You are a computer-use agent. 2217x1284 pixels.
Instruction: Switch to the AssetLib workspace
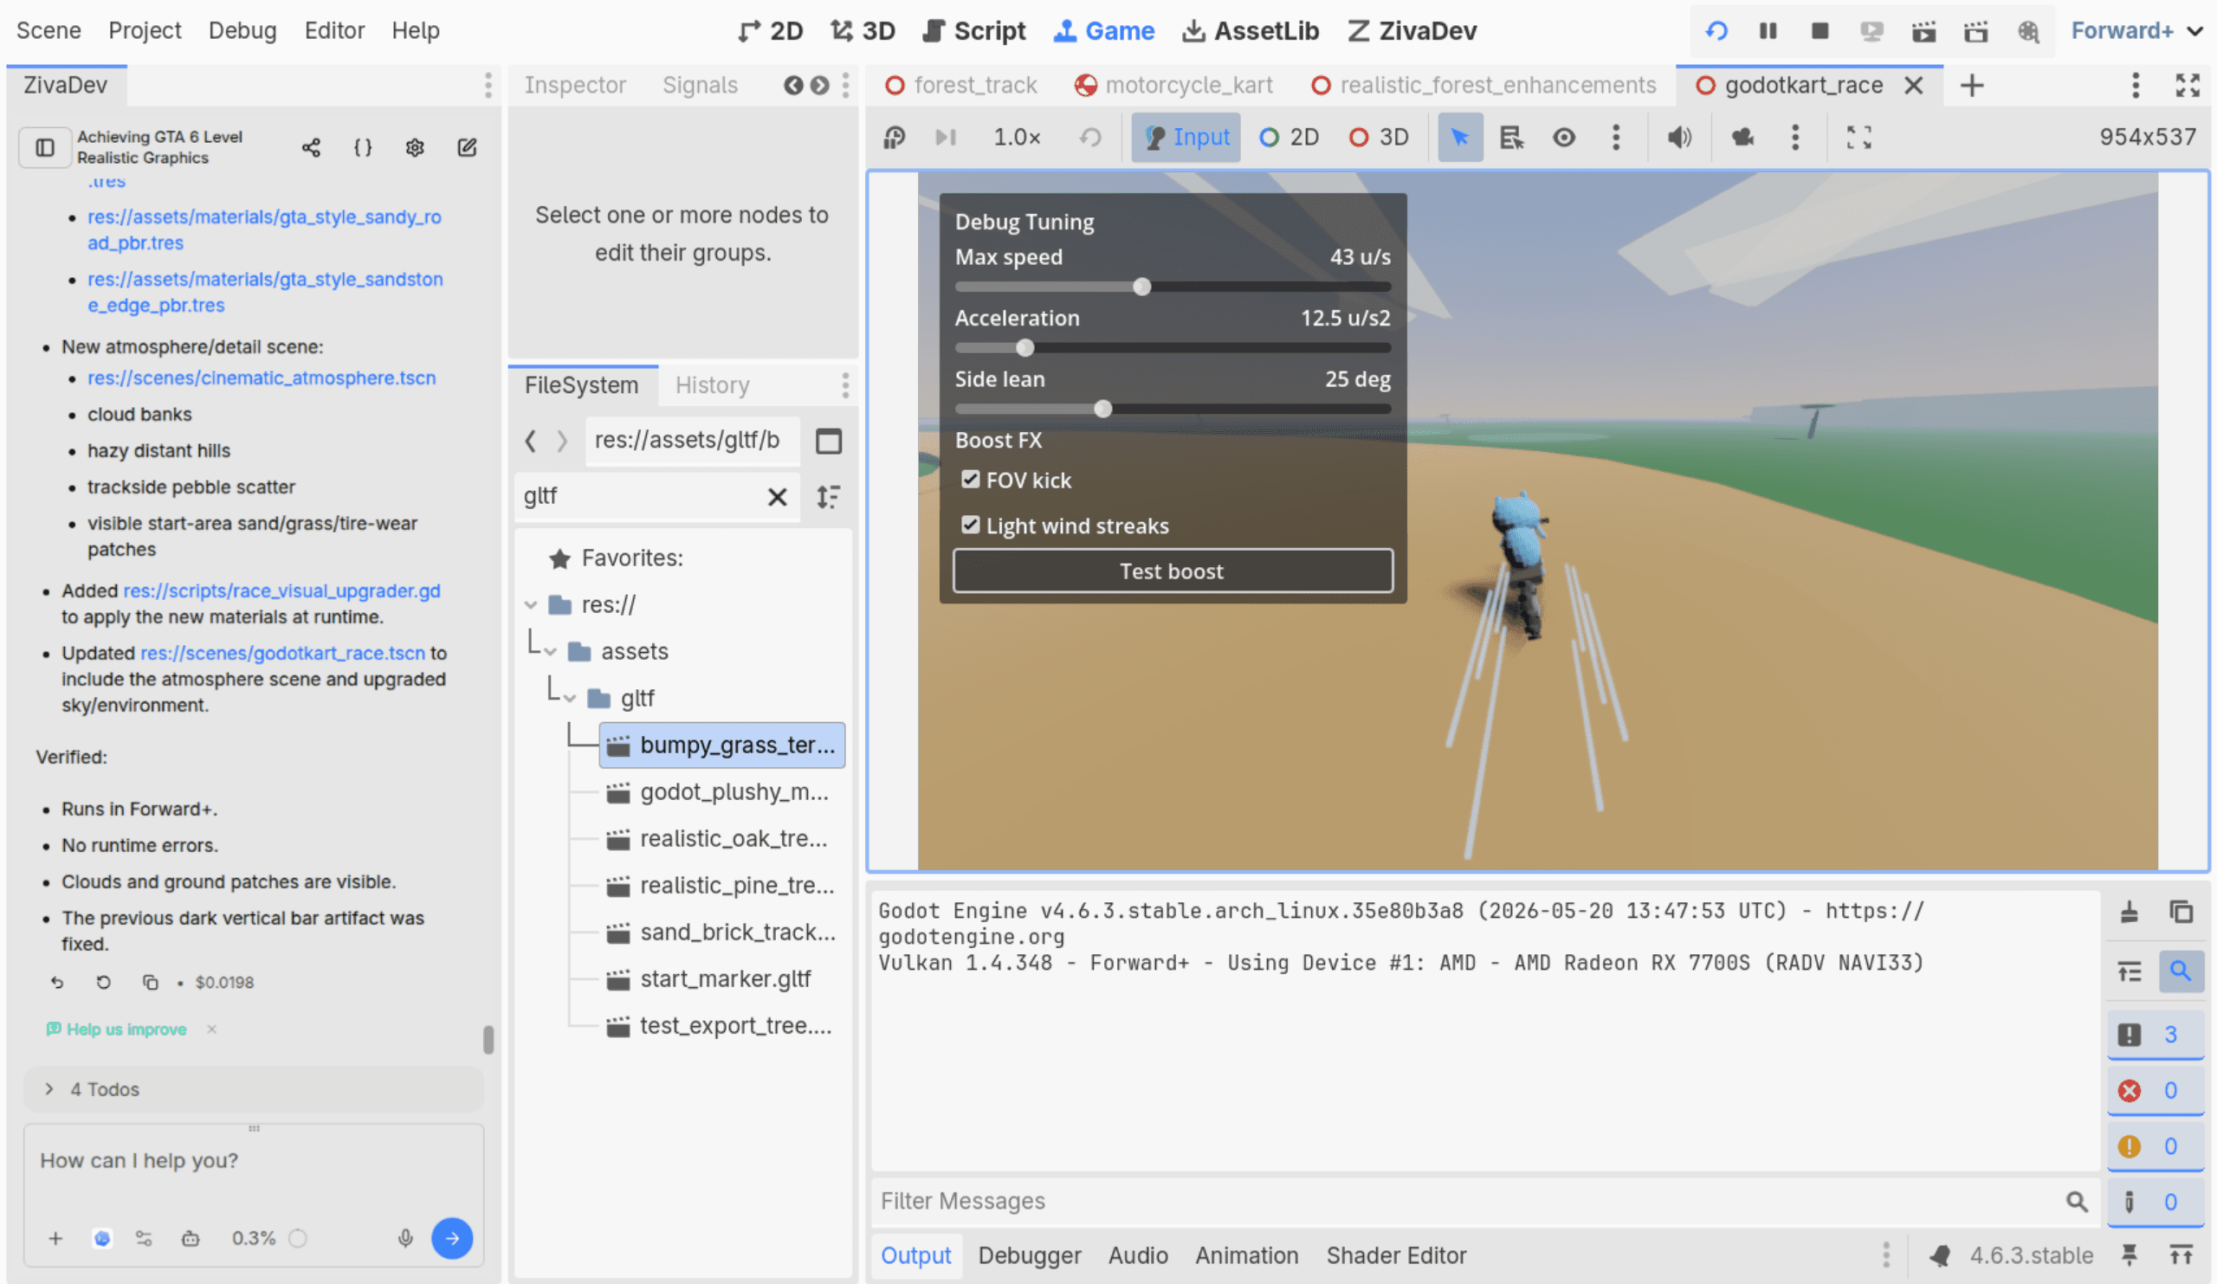(x=1251, y=31)
